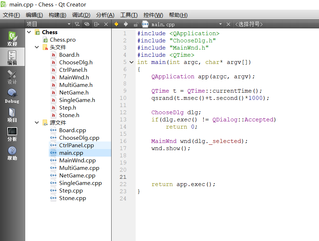
Task: Select Step.h header file
Action: [x=67, y=107]
